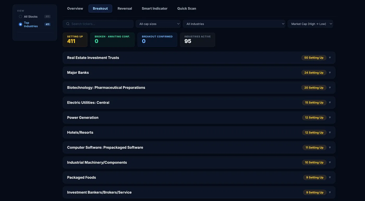This screenshot has height=201, width=365.
Task: Click the Packaged Foods title
Action: 81,177
